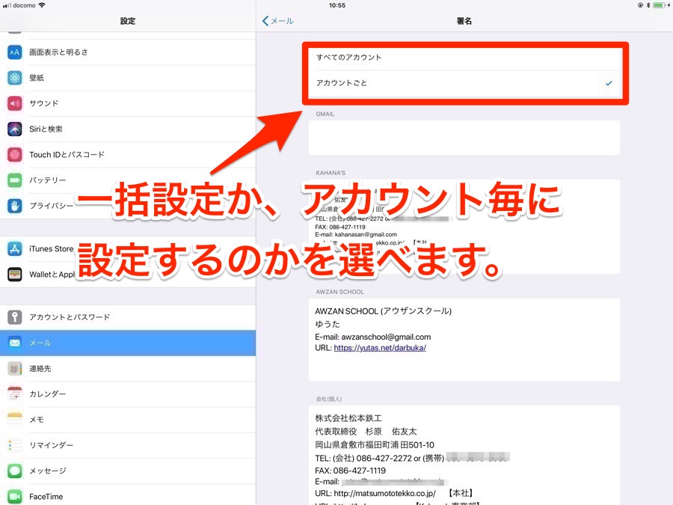
Task: Select the 壁紙 (Wallpaper) icon
Action: click(13, 77)
